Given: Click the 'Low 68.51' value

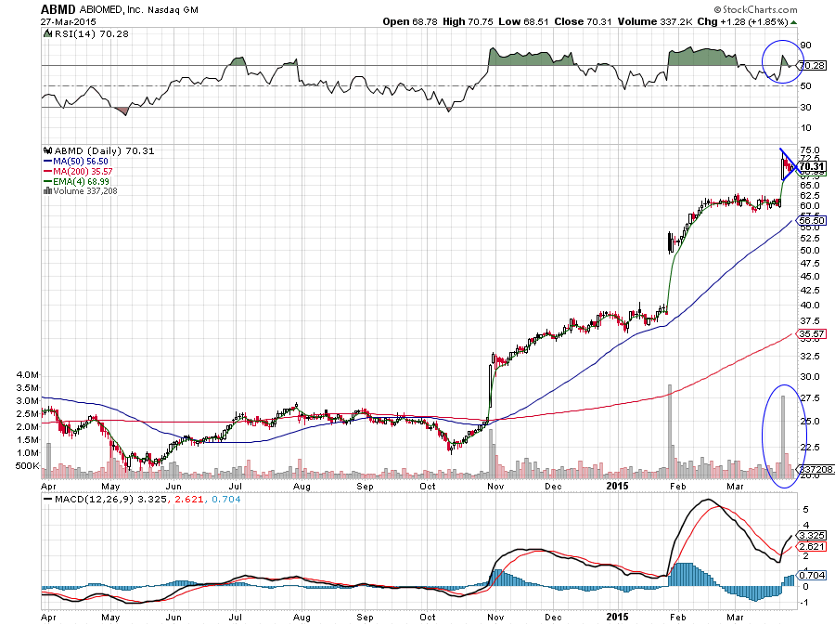Looking at the screenshot, I should pyautogui.click(x=523, y=22).
